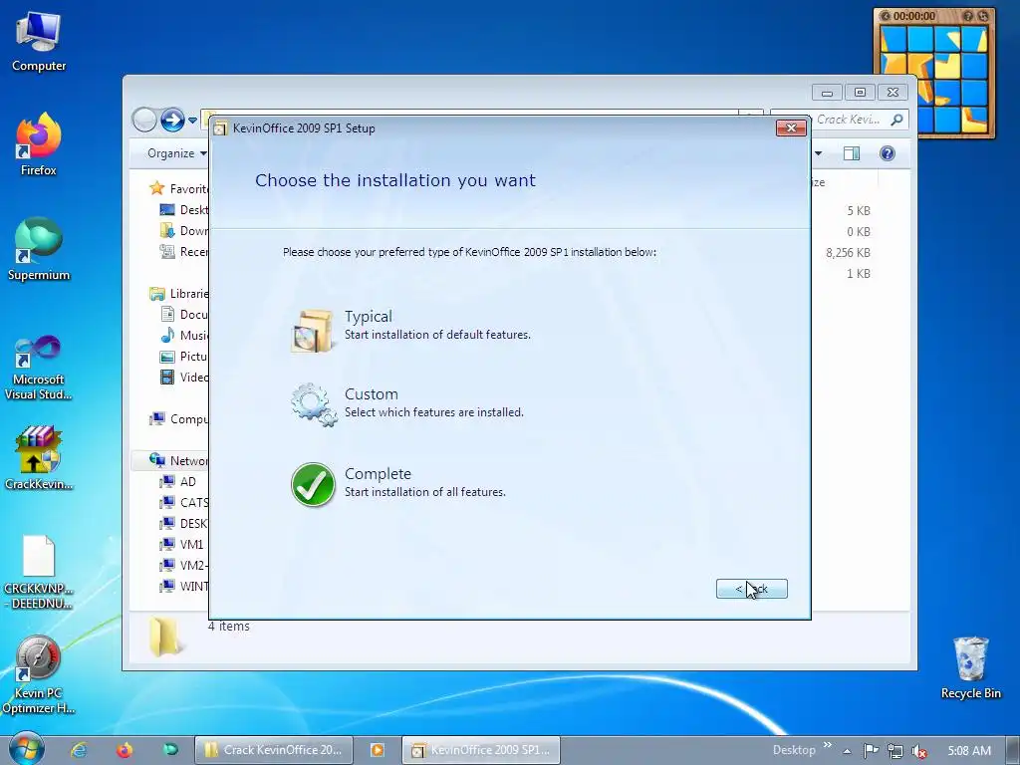Screen dimensions: 1020x765
Task: Open the Explorer view options dropdown arrow
Action: coord(819,153)
